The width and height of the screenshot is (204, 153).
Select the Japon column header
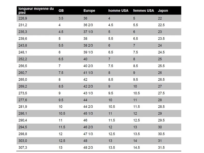(x=163, y=11)
